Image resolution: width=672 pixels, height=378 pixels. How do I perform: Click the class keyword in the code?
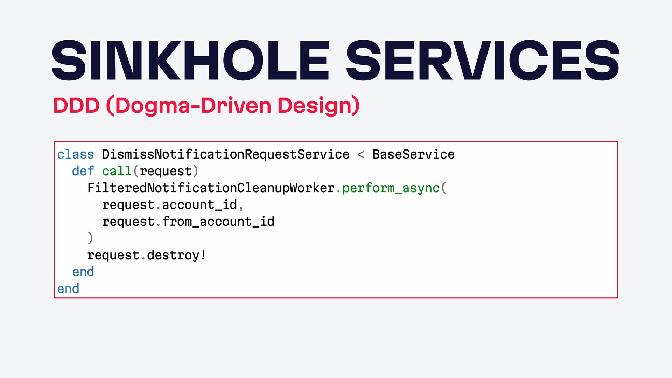[x=76, y=154]
